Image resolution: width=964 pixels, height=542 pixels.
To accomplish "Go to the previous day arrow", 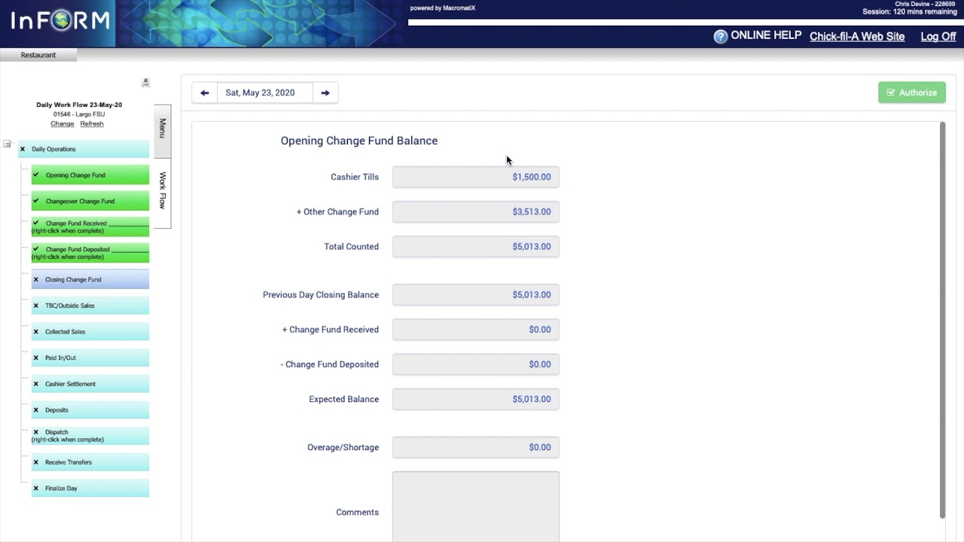I will [205, 93].
